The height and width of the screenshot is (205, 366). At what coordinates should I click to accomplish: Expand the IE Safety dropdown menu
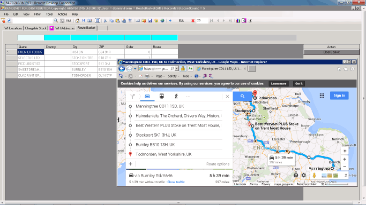[x=174, y=76]
